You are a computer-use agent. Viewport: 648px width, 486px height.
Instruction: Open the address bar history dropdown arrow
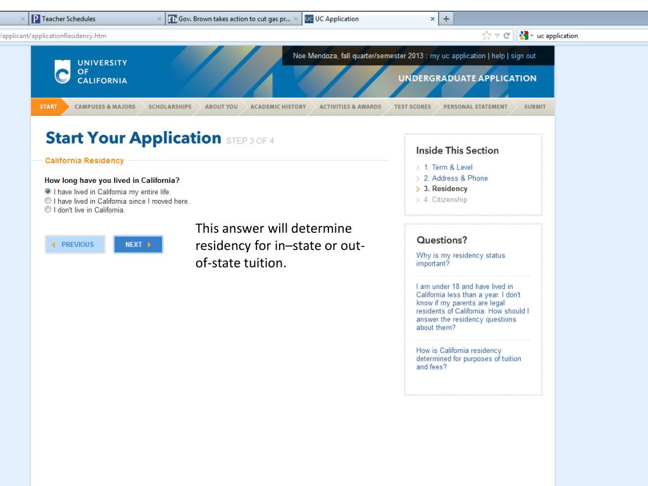pos(497,35)
